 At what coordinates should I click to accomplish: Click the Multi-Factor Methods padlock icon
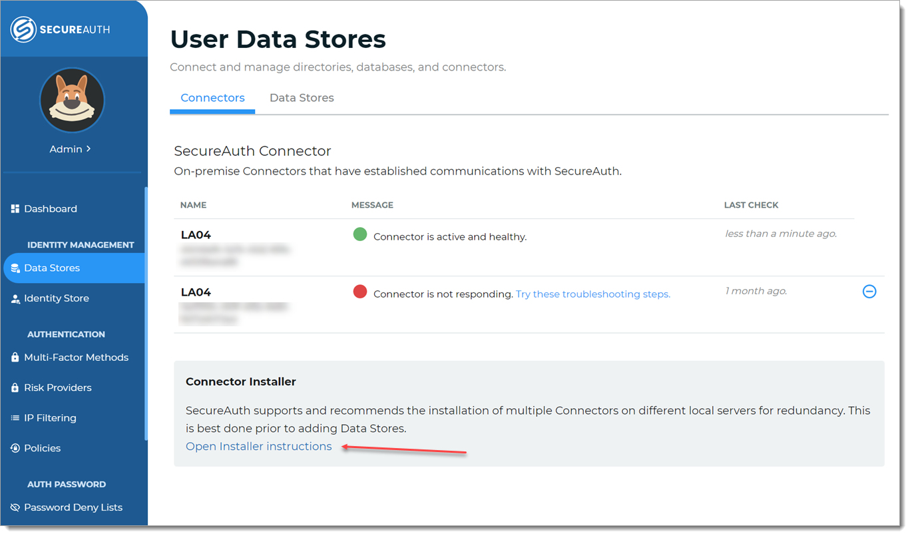14,357
